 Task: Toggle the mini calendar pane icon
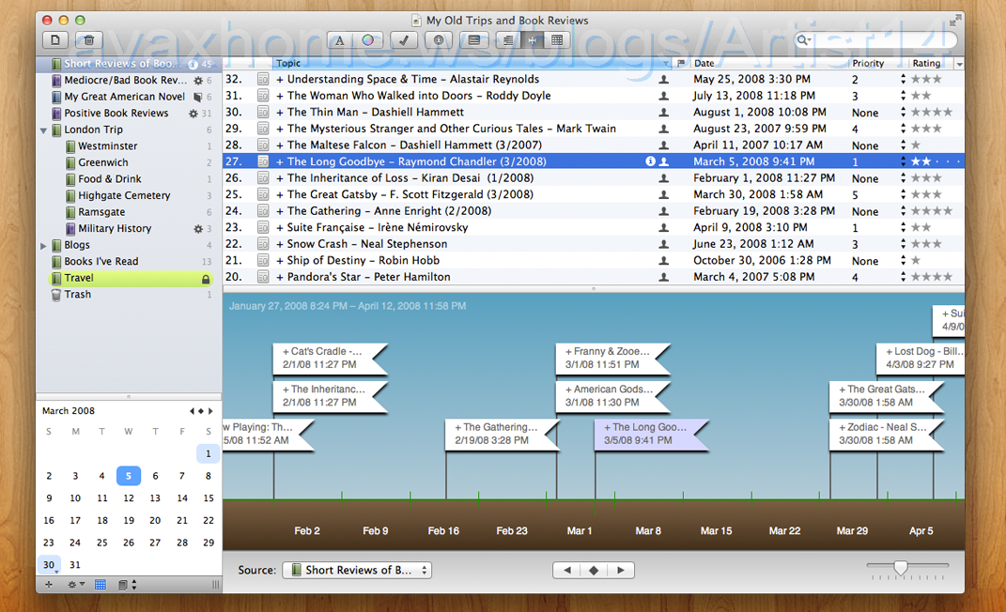coord(101,585)
